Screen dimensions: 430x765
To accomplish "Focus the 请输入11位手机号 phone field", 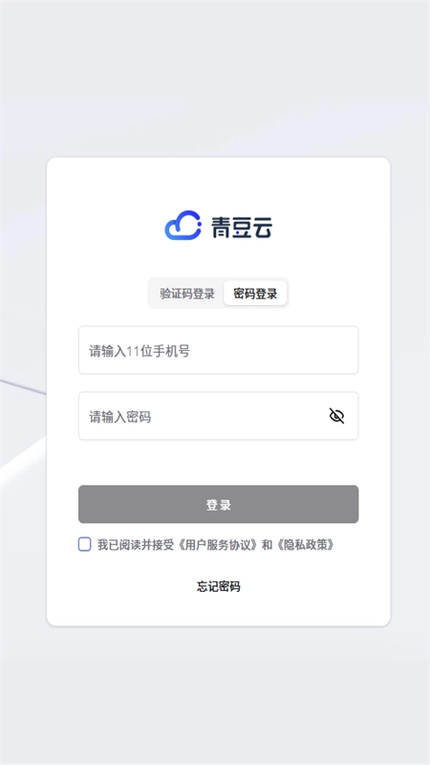I will pos(219,350).
